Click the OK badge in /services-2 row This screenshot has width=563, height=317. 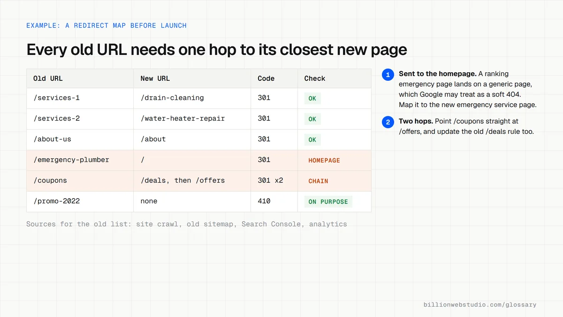pyautogui.click(x=312, y=119)
